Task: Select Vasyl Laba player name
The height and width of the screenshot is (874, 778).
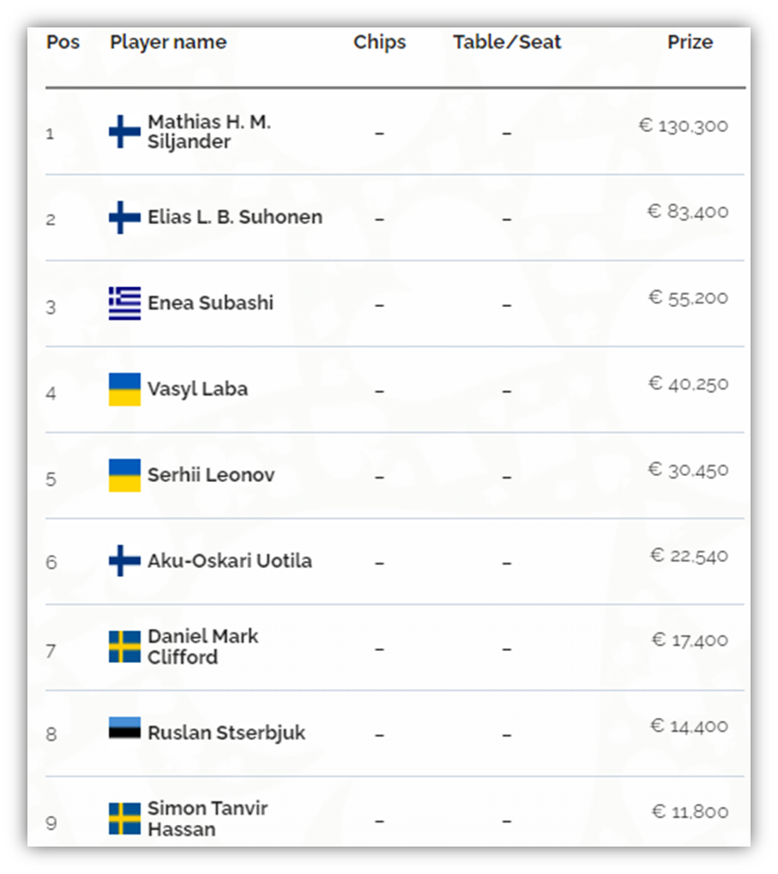Action: (x=198, y=389)
